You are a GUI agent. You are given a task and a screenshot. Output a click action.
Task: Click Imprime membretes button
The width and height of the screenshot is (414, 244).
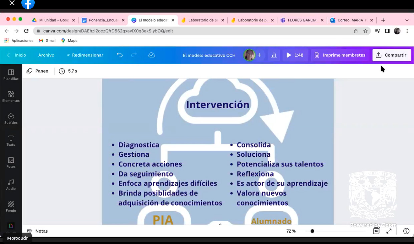[x=340, y=55]
